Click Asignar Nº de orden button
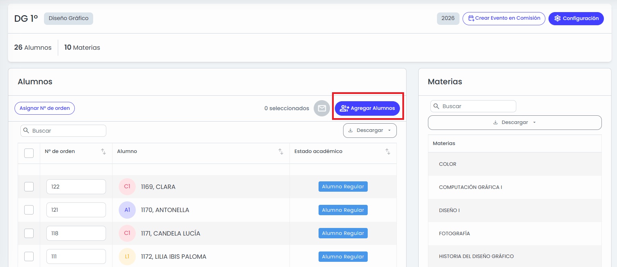Image resolution: width=617 pixels, height=267 pixels. click(x=45, y=108)
